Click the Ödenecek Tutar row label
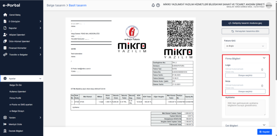277x136 pixels. click(167, 125)
